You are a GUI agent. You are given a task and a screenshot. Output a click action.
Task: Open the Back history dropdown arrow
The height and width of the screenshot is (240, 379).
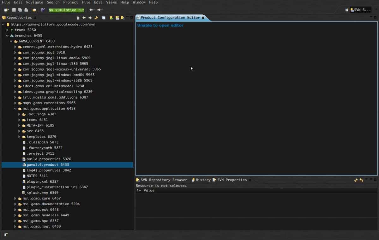[x=94, y=10]
